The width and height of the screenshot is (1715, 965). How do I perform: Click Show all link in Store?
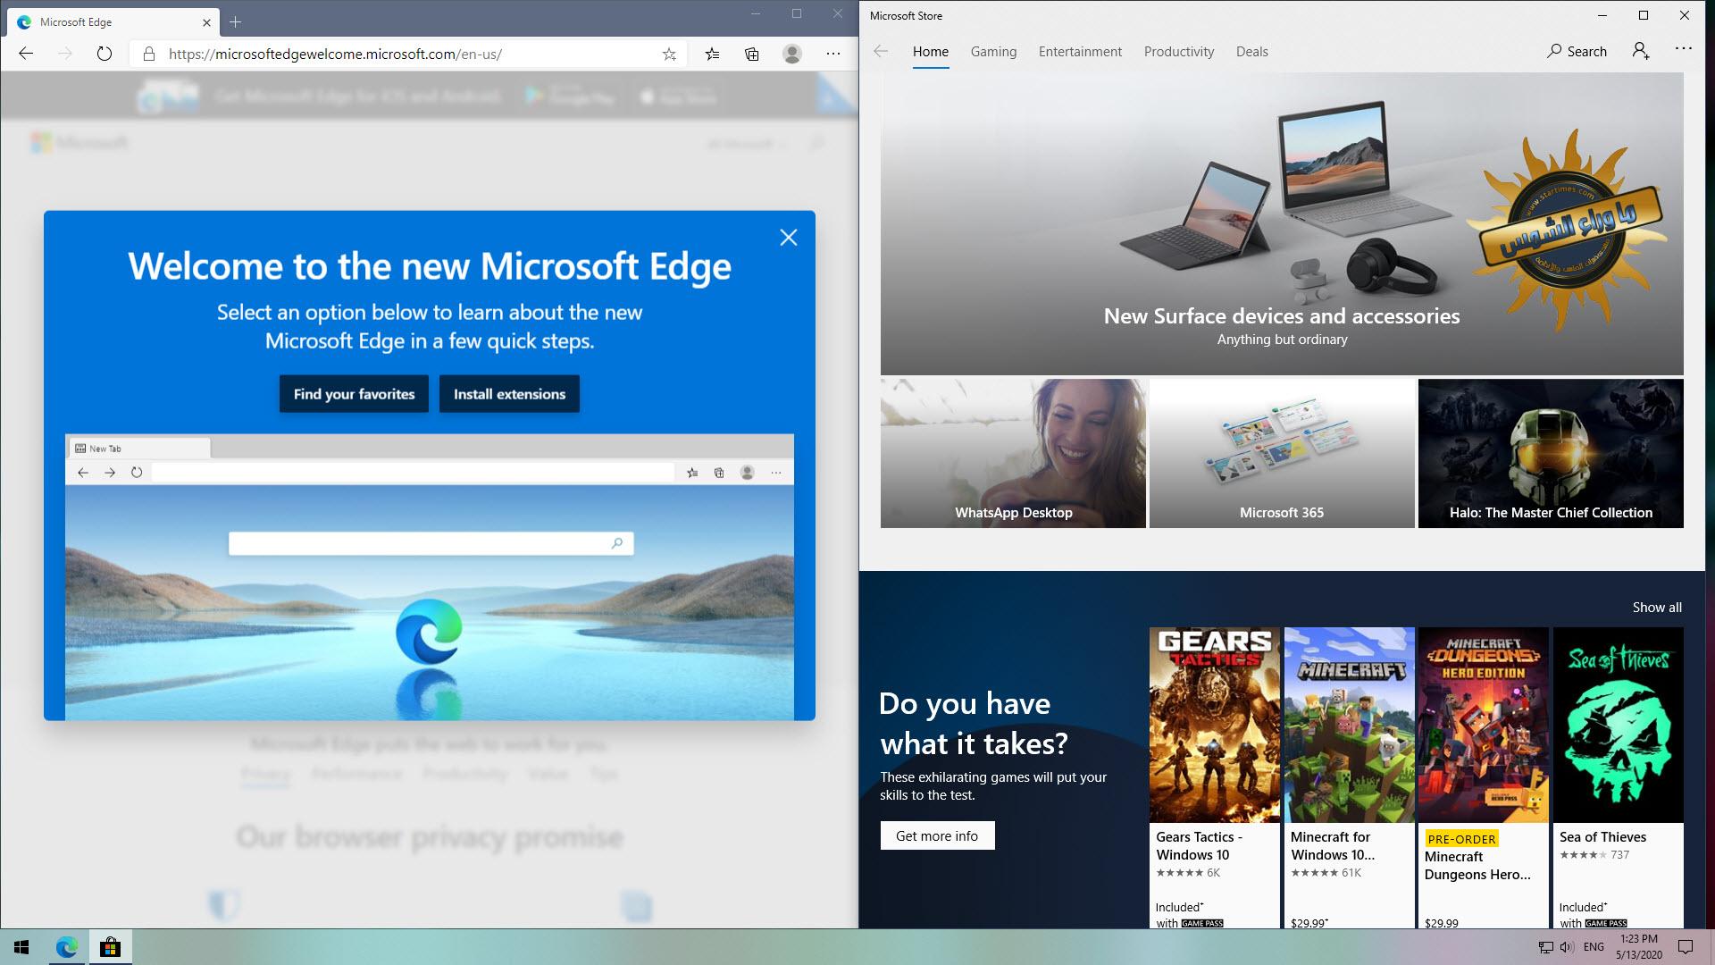(1657, 608)
